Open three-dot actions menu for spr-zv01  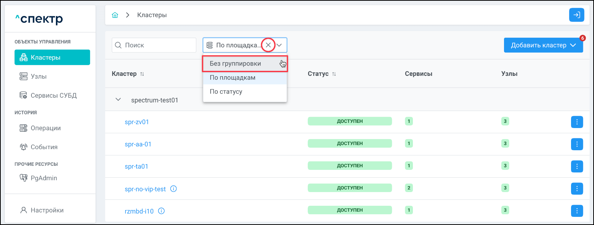click(x=577, y=122)
